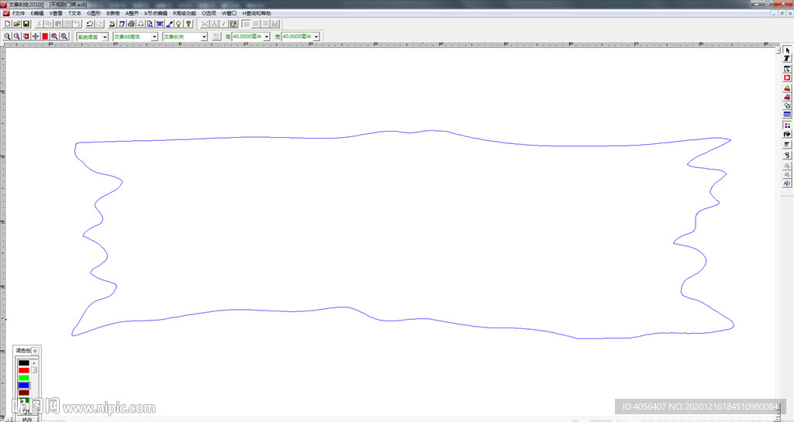This screenshot has height=422, width=794.
Task: Click the New file icon
Action: click(x=7, y=24)
